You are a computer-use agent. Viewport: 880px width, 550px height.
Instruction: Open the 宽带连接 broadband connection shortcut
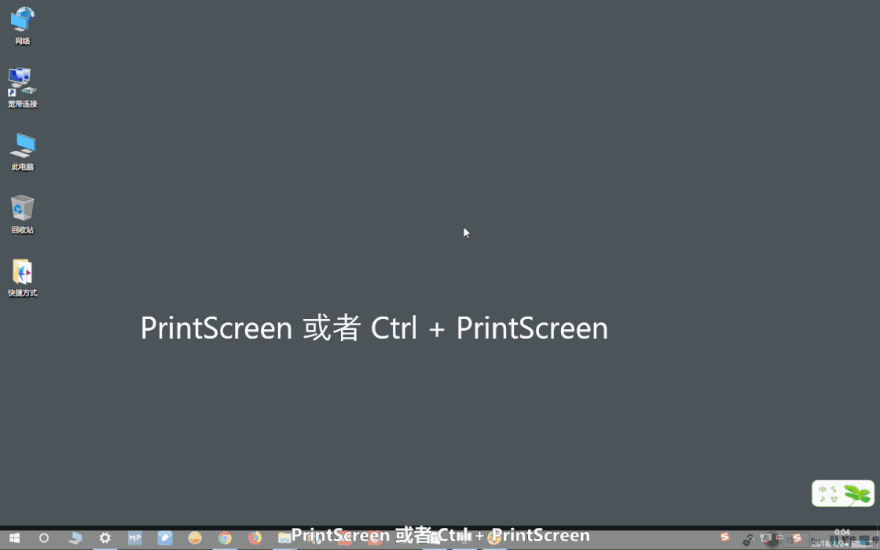(21, 81)
